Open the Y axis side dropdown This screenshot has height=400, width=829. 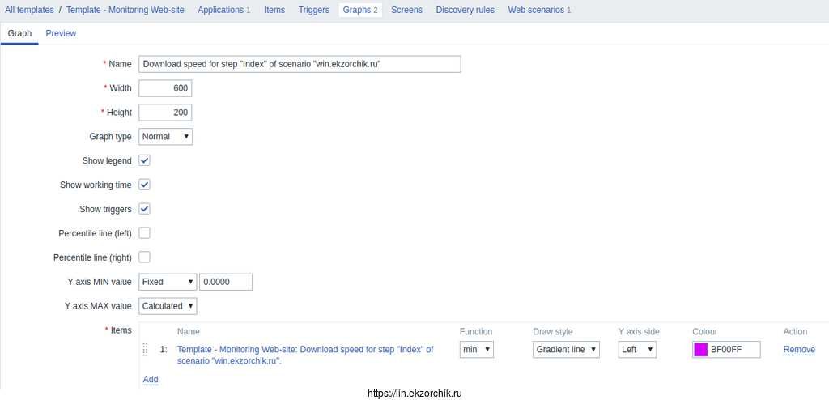(x=637, y=350)
